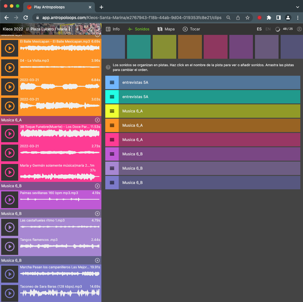Play the 38 Toque Funebre clip

10,134
